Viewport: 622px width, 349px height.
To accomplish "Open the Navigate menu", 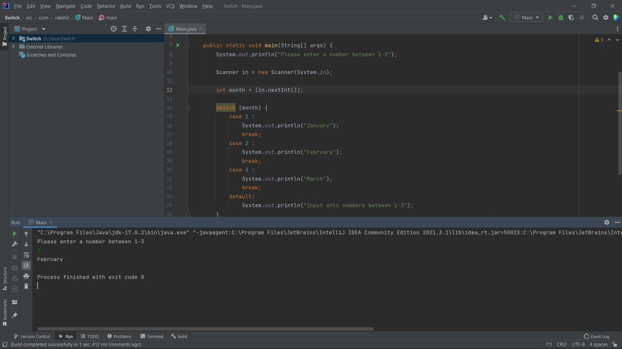I will pos(65,6).
